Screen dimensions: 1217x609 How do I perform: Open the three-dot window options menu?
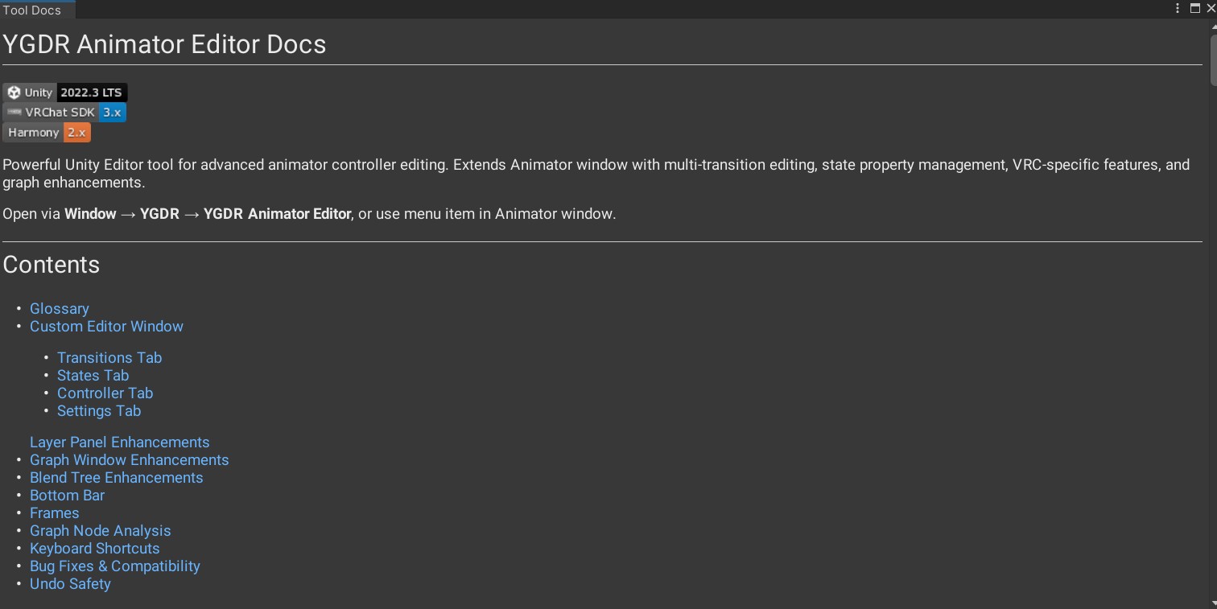click(1178, 8)
